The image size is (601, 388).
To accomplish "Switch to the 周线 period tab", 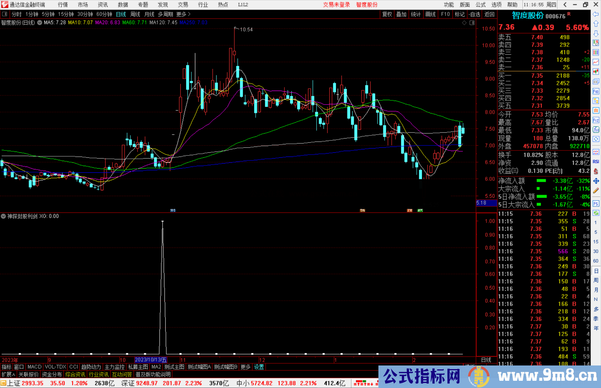I will [x=135, y=14].
